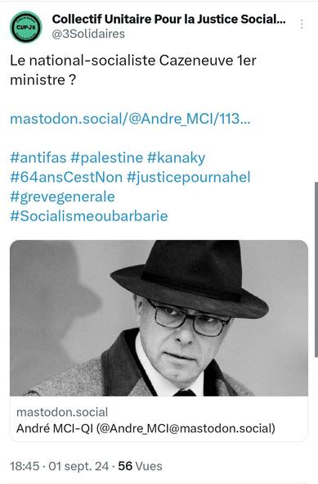Select the #justicepournahel hashtag
318x484 pixels.
click(189, 178)
